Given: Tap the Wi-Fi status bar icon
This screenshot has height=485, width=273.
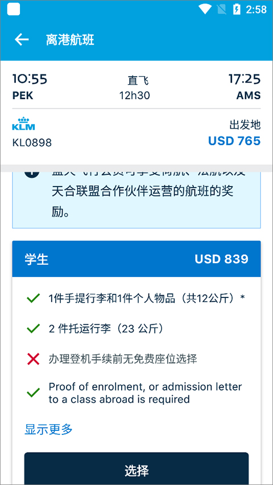Looking at the screenshot, I should coord(205,9).
